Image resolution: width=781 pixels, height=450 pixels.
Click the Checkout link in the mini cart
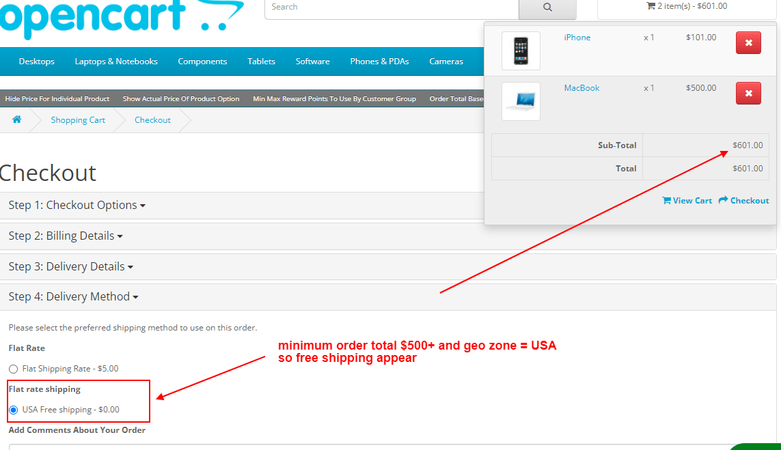748,200
